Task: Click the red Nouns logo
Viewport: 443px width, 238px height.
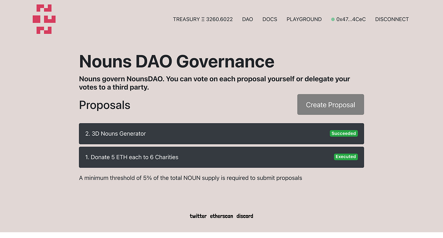Action: pyautogui.click(x=44, y=19)
